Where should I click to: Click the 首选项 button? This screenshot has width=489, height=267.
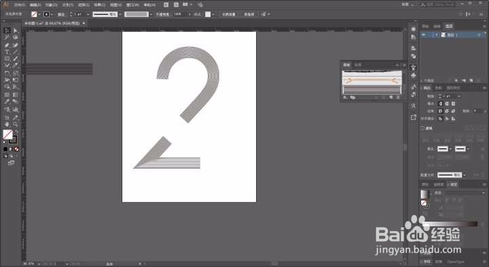pos(249,14)
